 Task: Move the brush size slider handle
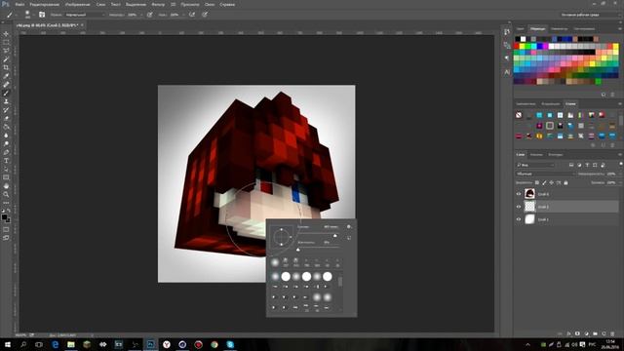335,236
